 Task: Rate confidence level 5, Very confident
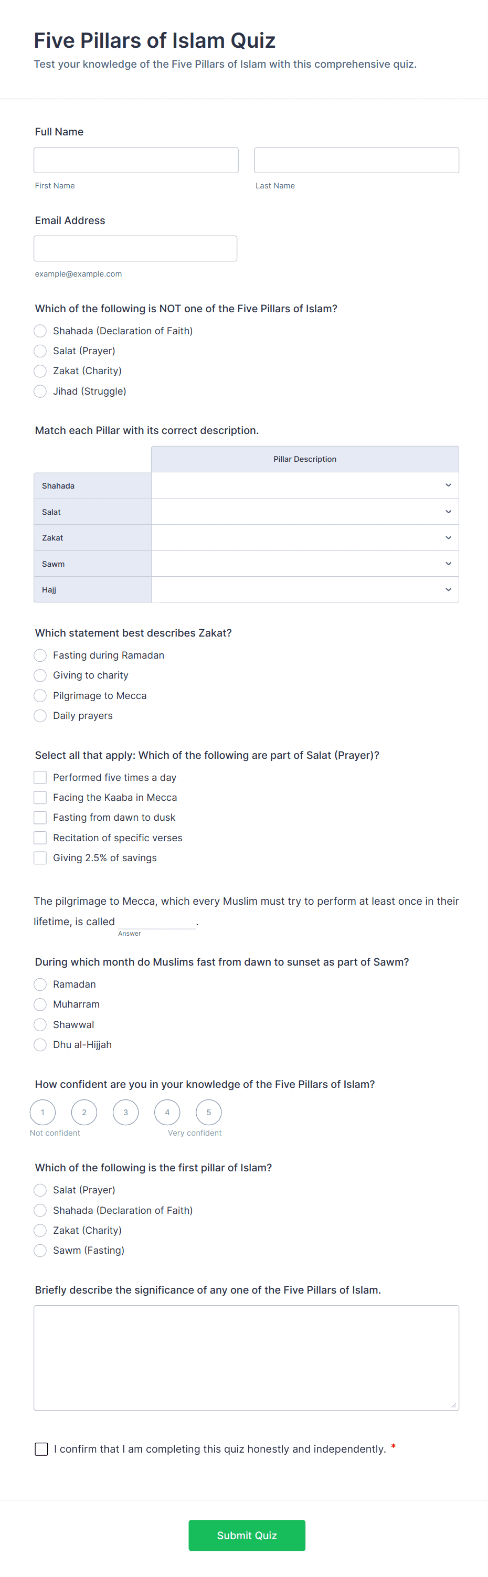(x=209, y=1113)
